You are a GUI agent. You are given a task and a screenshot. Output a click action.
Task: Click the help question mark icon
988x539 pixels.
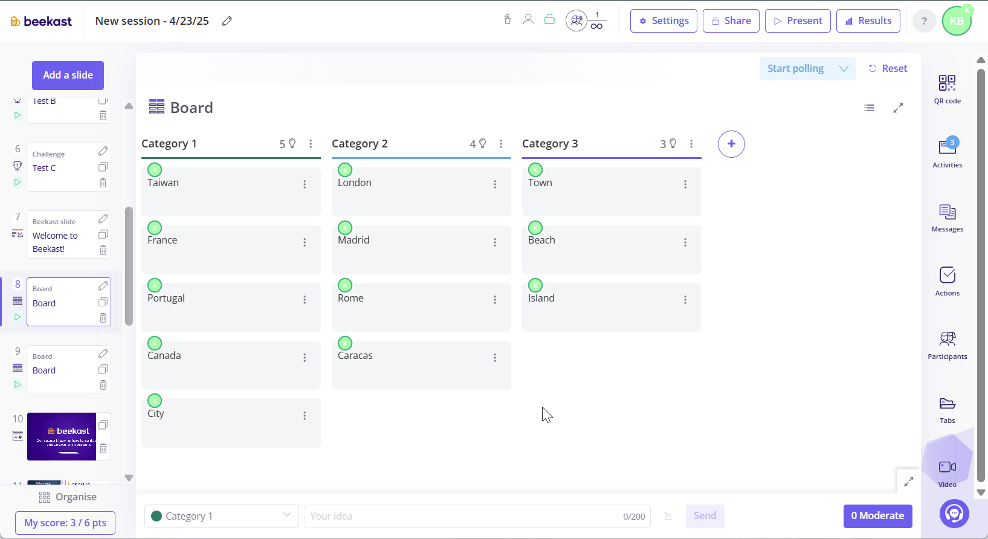923,21
